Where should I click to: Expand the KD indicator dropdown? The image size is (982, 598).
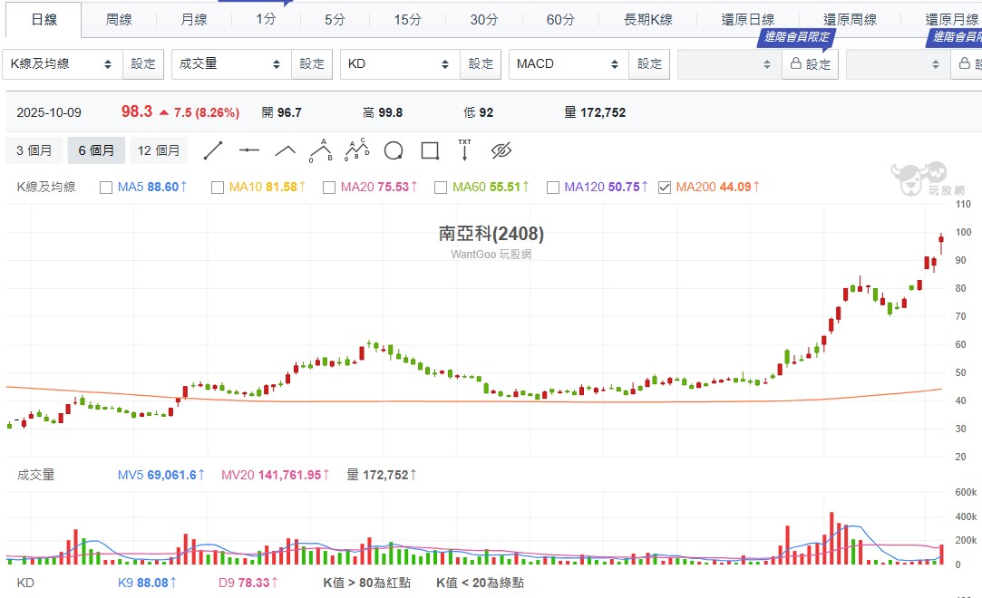399,64
